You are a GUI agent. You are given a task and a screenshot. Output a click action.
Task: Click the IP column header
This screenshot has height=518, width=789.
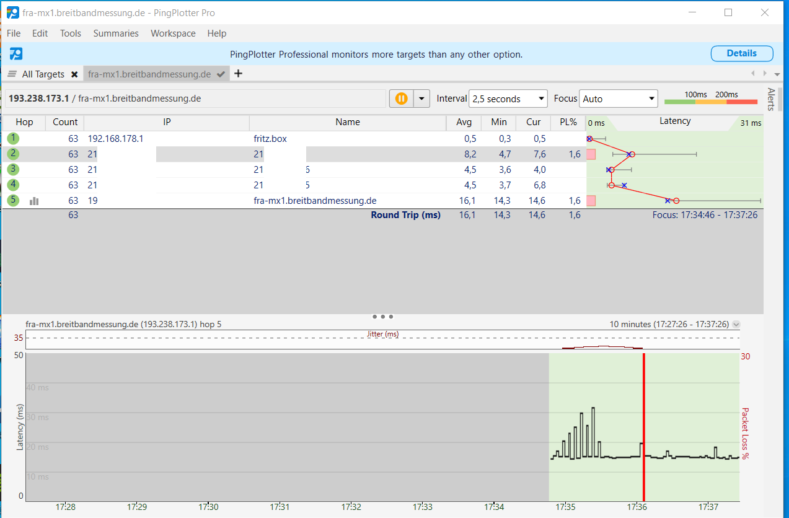click(167, 122)
